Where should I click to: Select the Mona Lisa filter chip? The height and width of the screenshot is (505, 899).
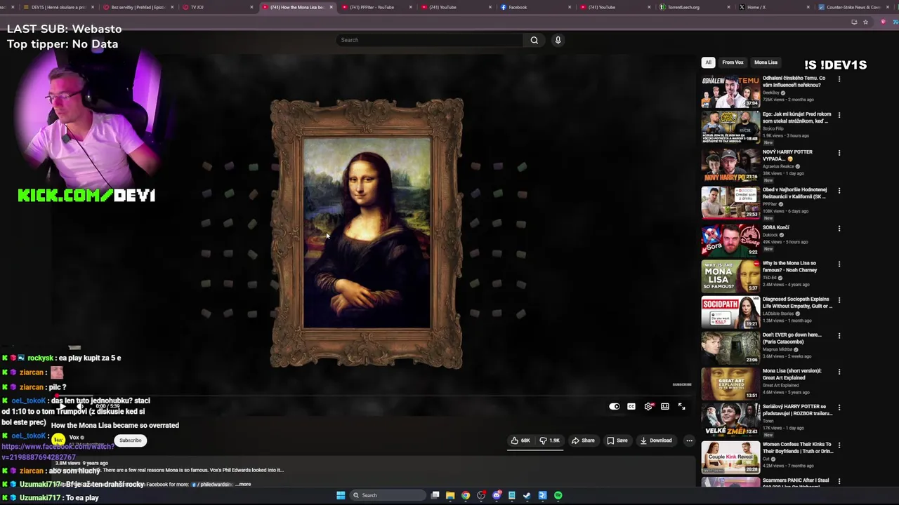tap(766, 62)
